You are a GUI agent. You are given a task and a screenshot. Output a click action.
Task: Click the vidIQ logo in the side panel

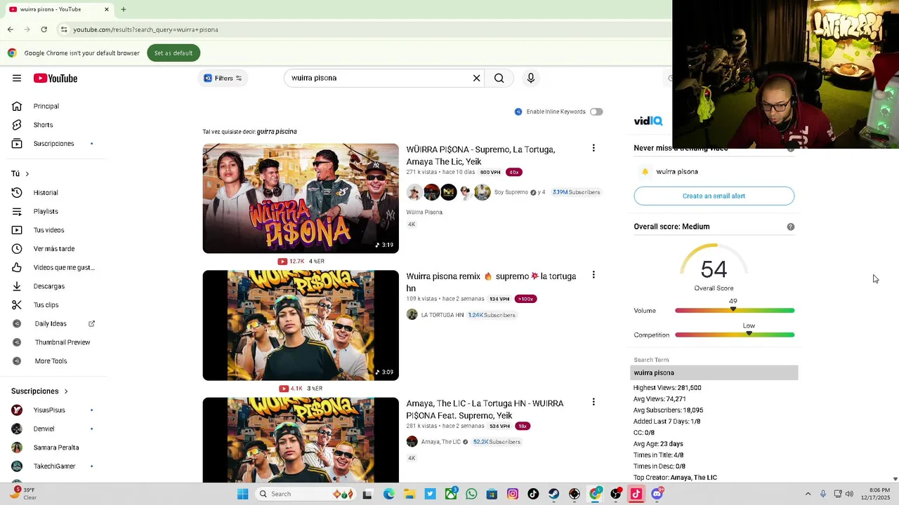point(648,121)
